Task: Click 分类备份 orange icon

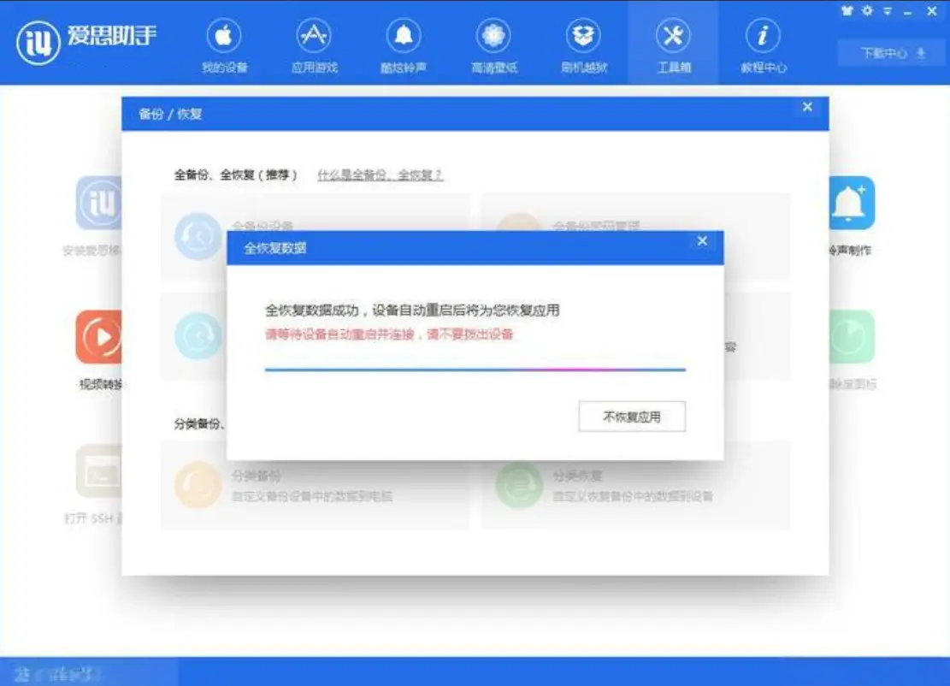Action: click(x=198, y=485)
